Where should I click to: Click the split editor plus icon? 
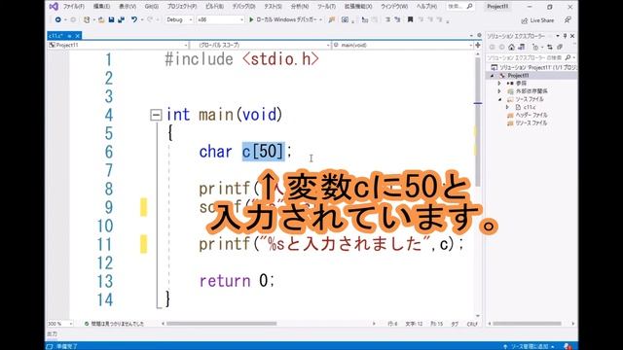click(478, 46)
